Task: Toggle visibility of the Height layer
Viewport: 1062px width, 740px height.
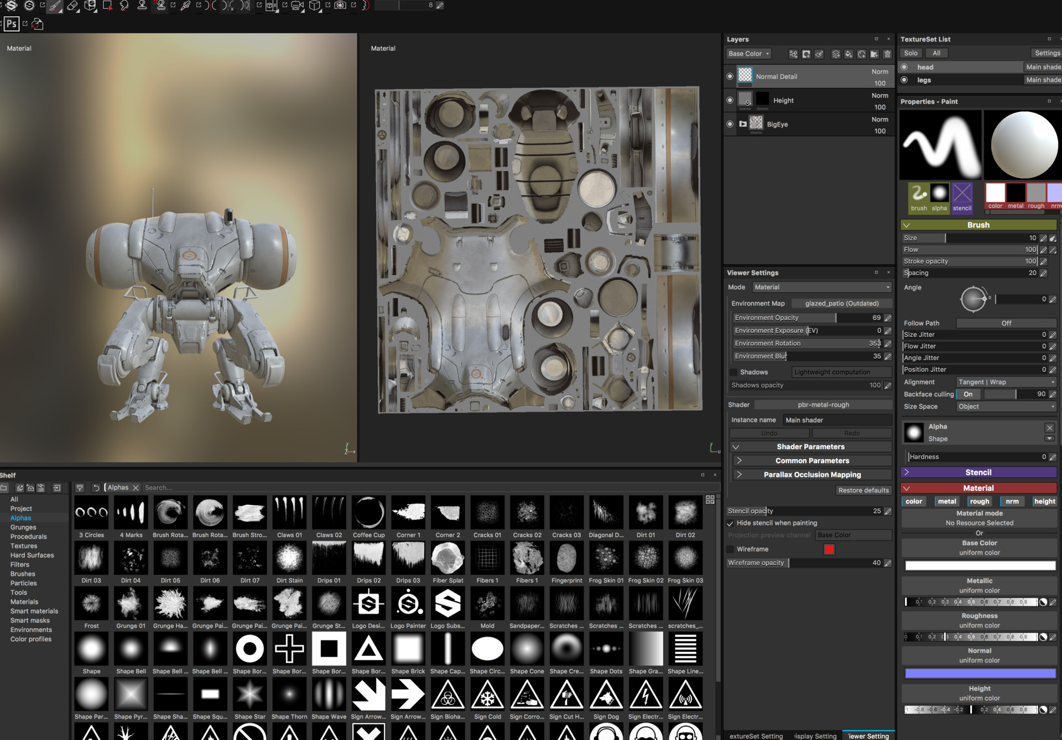Action: tap(730, 100)
